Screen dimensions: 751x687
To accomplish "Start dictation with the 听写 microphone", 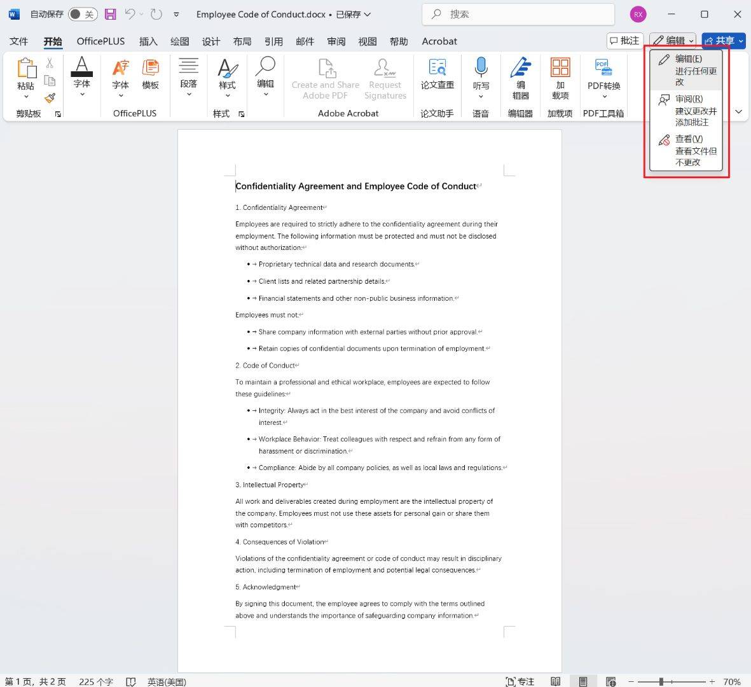I will point(481,77).
